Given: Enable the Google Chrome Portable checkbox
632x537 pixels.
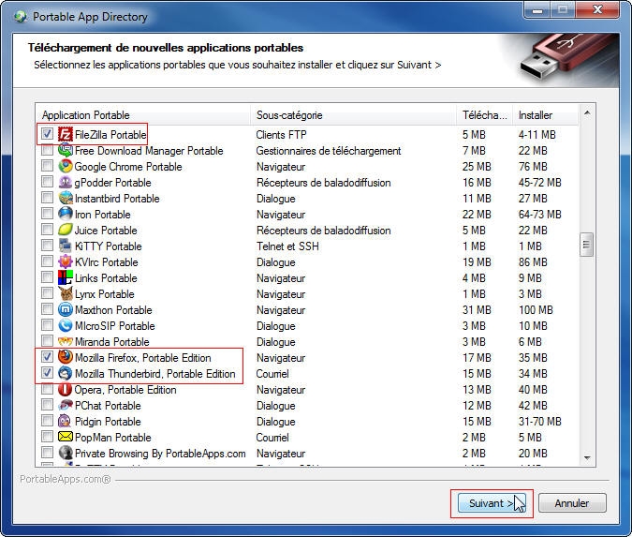Looking at the screenshot, I should pos(47,166).
